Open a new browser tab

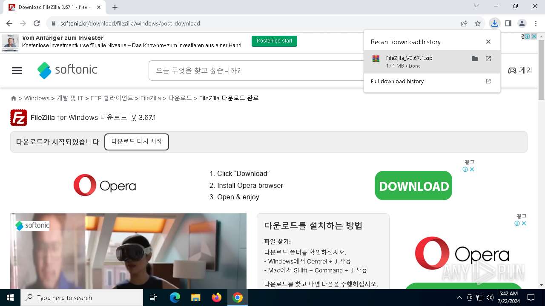pos(115,7)
